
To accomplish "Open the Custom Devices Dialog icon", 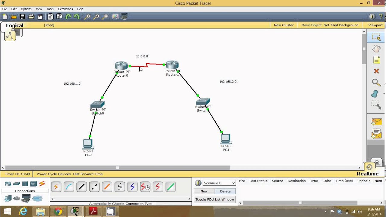I will (124, 17).
